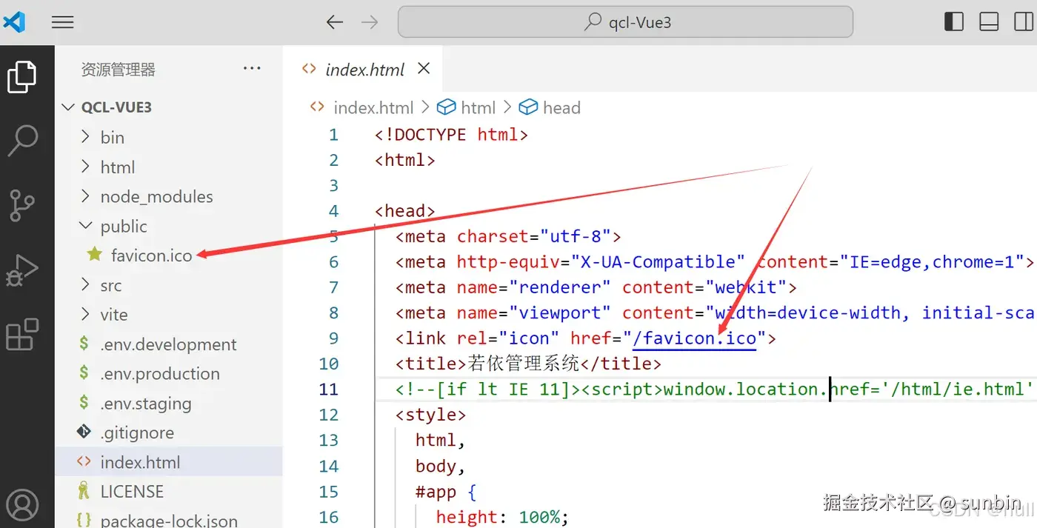Close the index.html editor tab

click(424, 68)
